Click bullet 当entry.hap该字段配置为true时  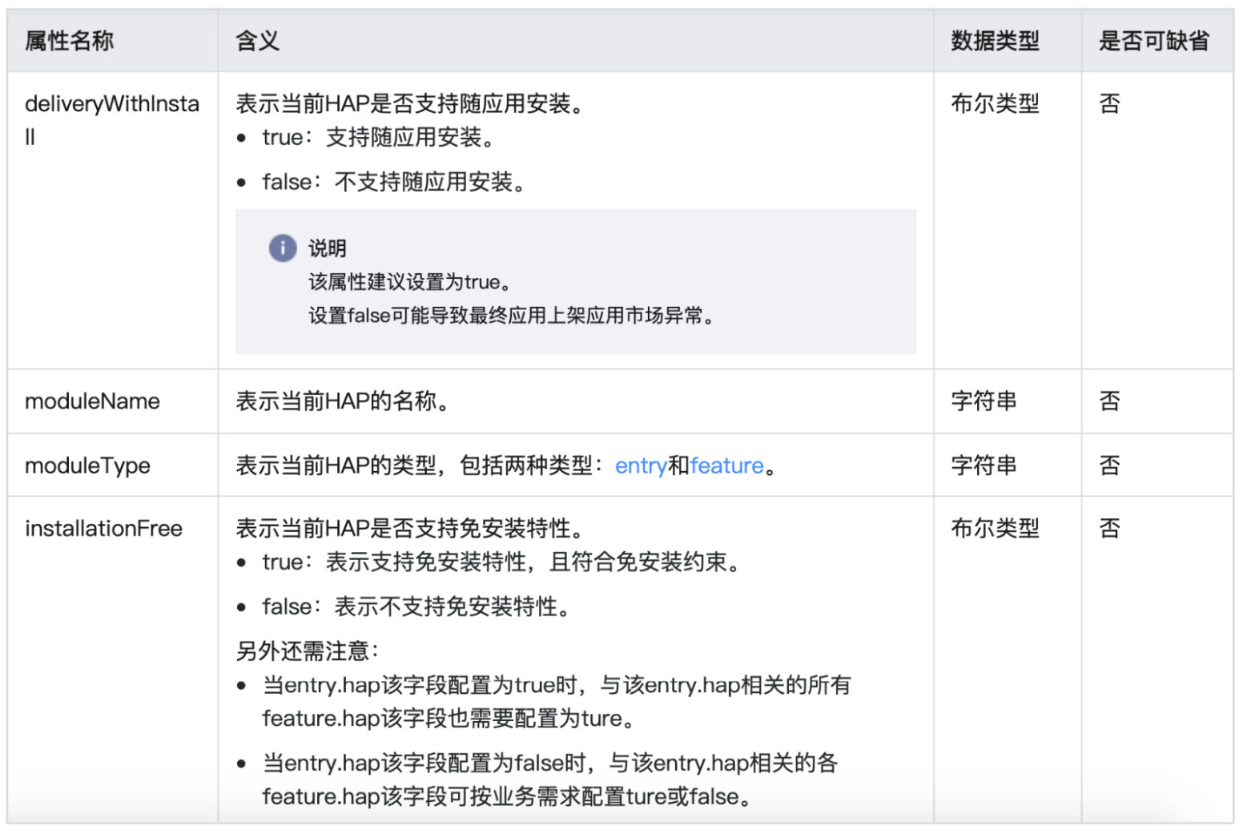[x=557, y=702]
